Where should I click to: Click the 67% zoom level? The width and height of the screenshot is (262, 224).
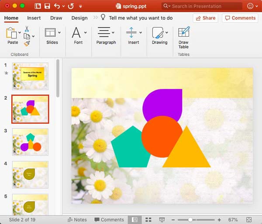coord(233,220)
